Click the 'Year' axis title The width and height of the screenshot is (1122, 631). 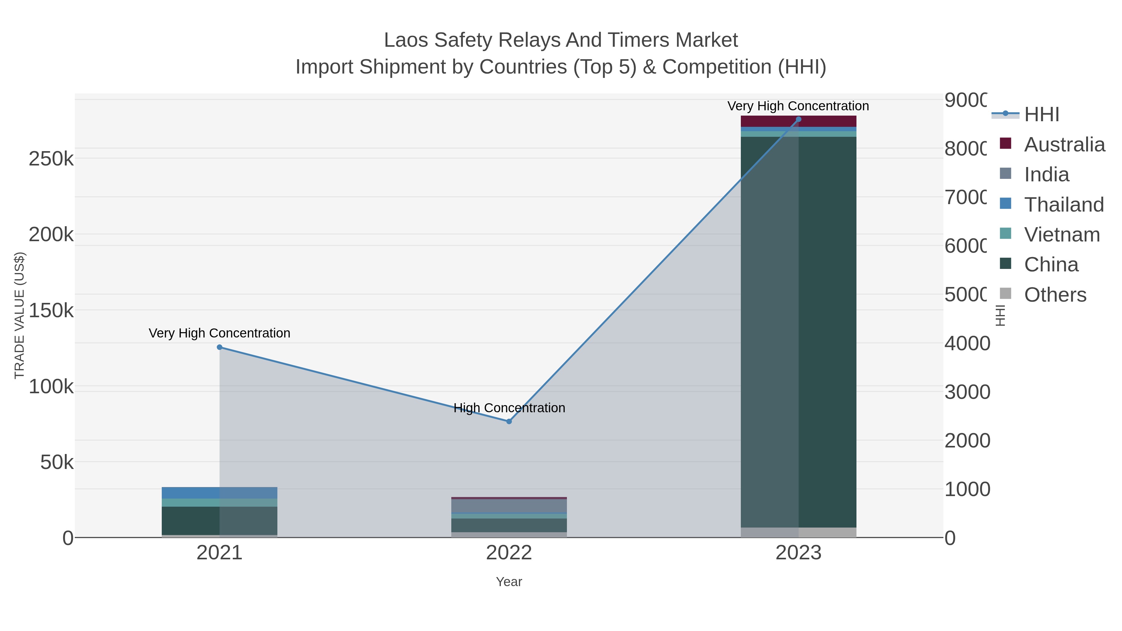click(x=509, y=582)
